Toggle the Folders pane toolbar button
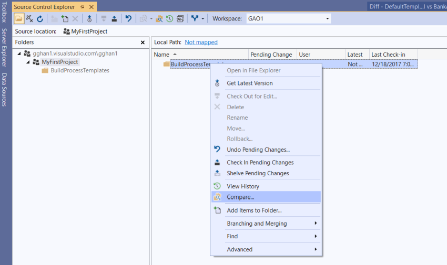The height and width of the screenshot is (265, 447). click(19, 19)
